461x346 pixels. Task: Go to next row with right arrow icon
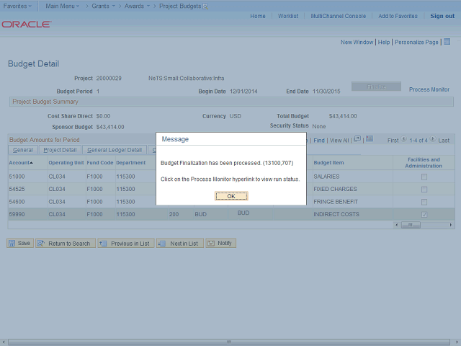tap(433, 140)
